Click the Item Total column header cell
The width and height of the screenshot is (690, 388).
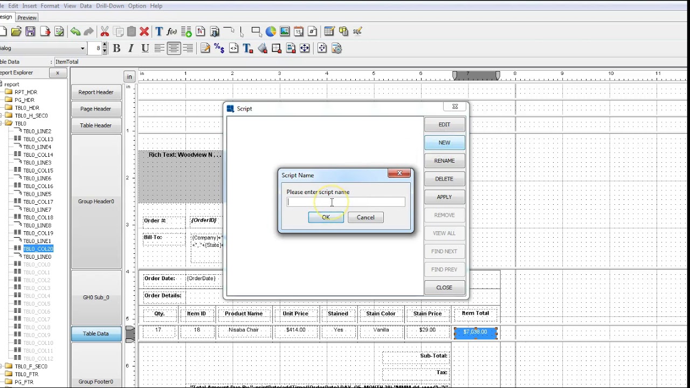(x=475, y=313)
